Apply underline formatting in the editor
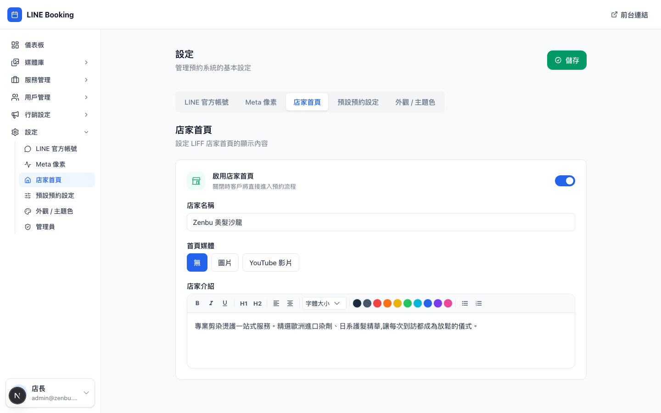Image resolution: width=661 pixels, height=413 pixels. click(x=225, y=303)
